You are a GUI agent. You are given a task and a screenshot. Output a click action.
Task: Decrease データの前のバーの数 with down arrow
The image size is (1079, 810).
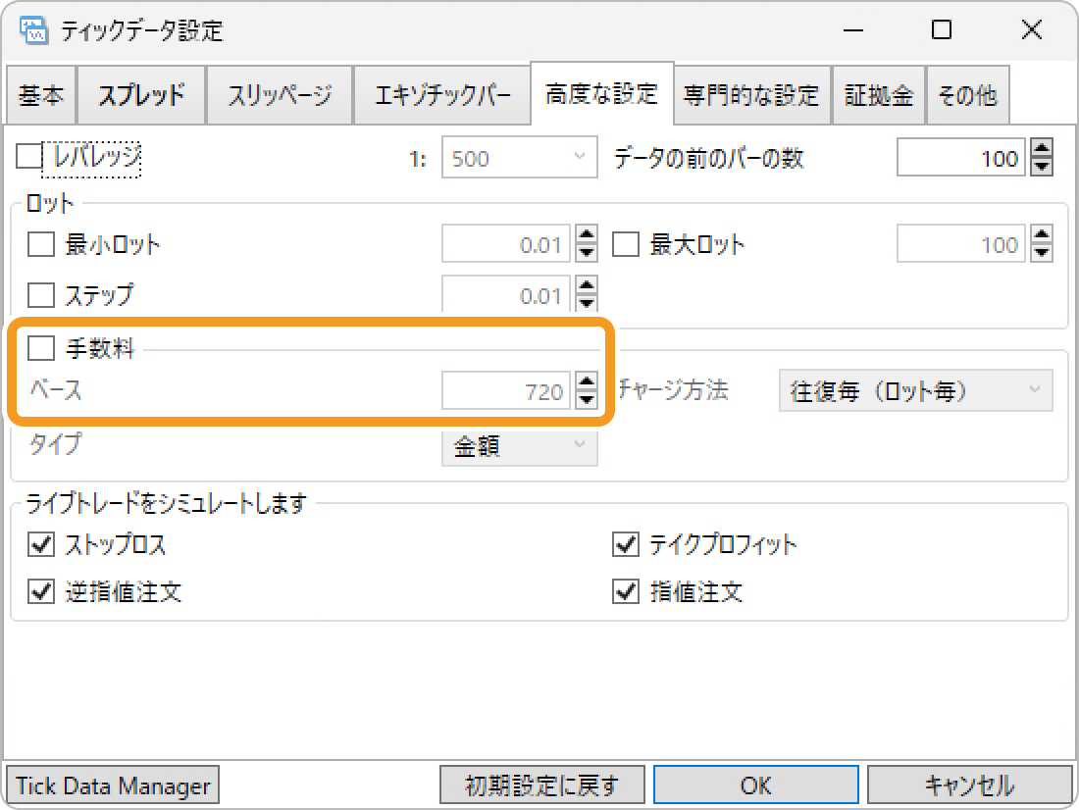1042,167
